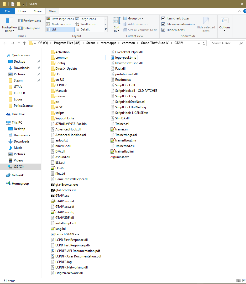Select the Readme.txt file
The image size is (246, 284).
point(123,80)
